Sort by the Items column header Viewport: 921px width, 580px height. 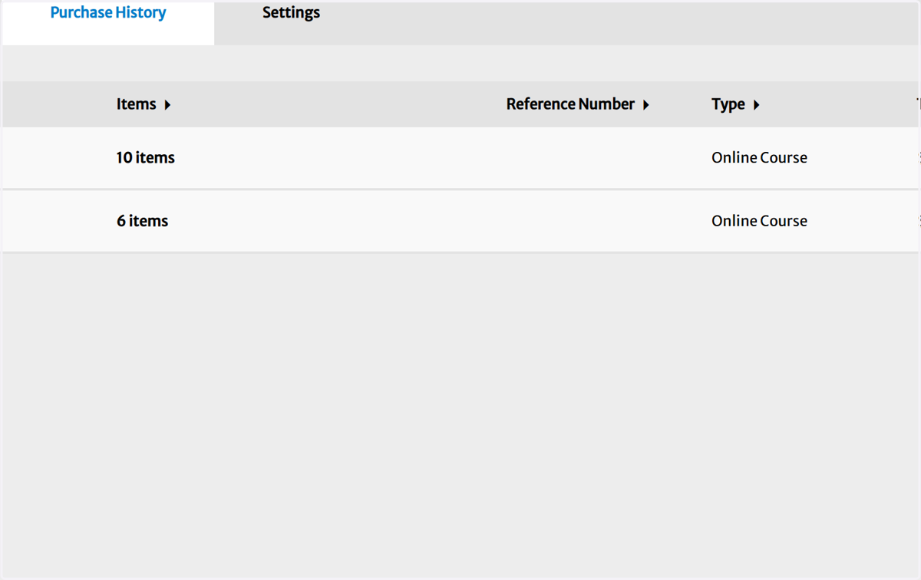(137, 104)
